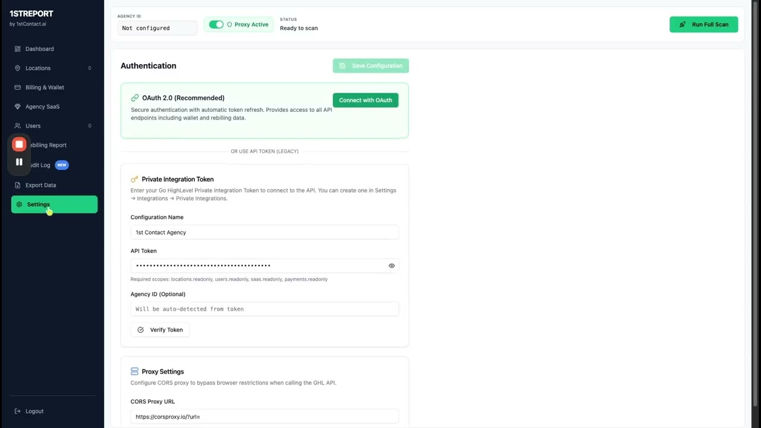Click the Save Configuration button

click(370, 65)
